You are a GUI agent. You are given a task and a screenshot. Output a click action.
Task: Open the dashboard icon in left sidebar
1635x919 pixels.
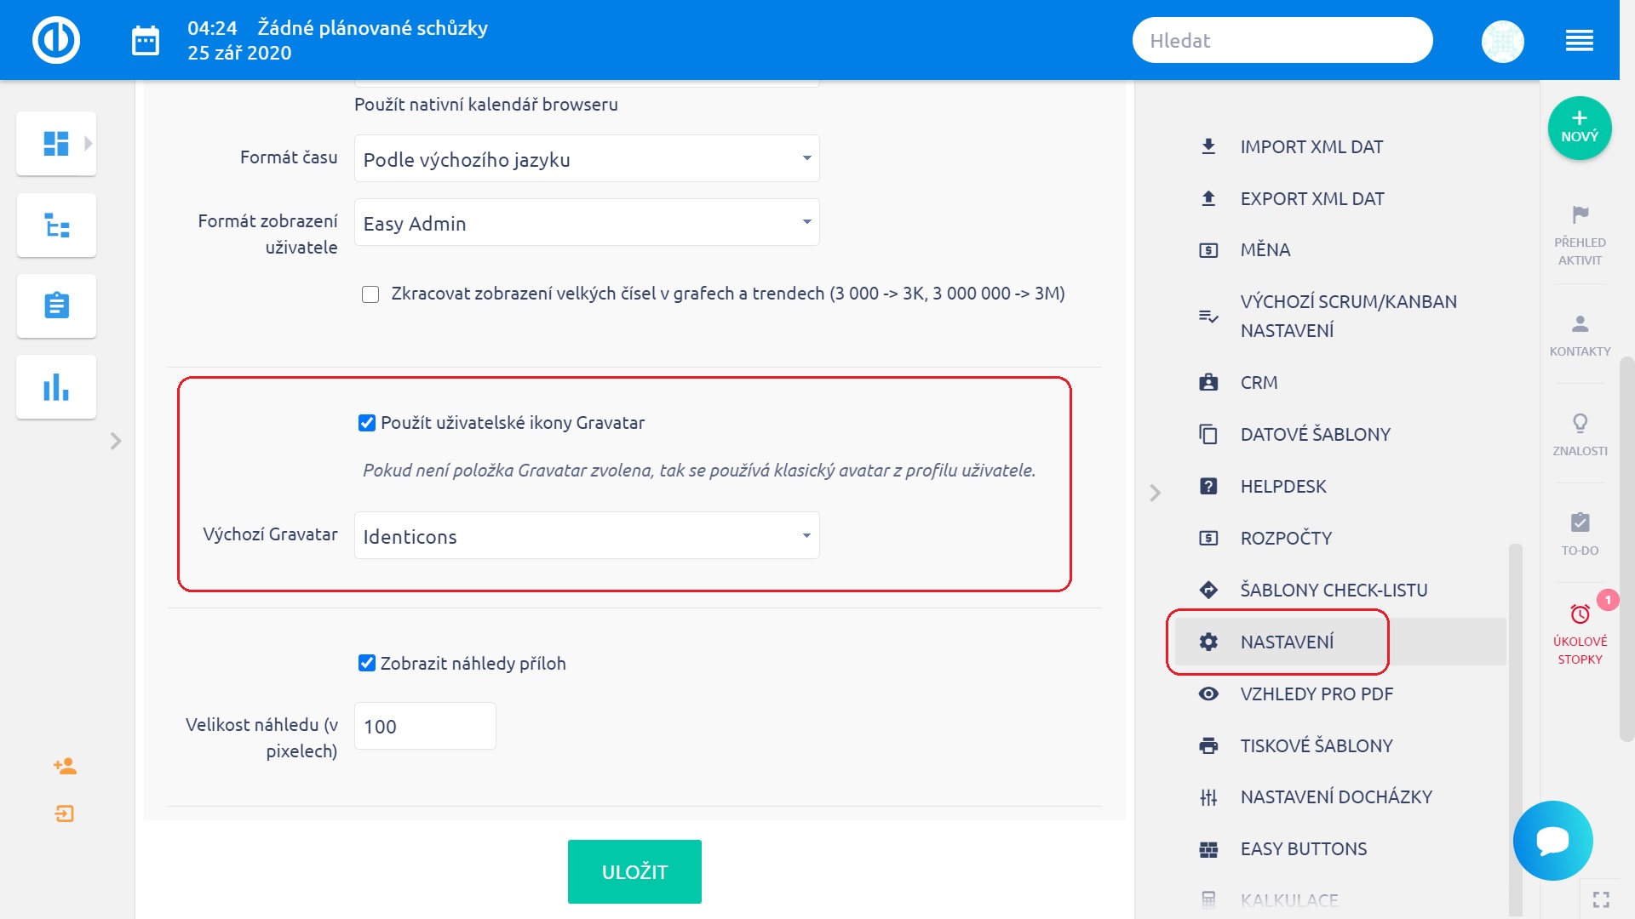click(56, 143)
